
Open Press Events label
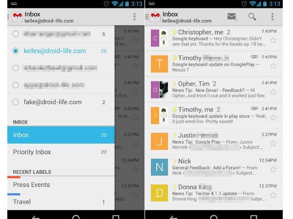[x=61, y=185]
